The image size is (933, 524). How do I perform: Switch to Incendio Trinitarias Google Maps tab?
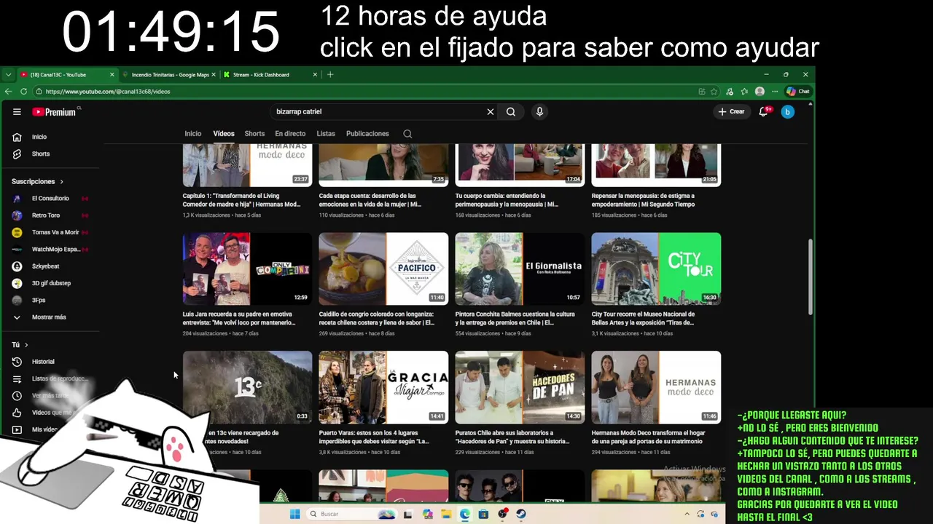169,74
